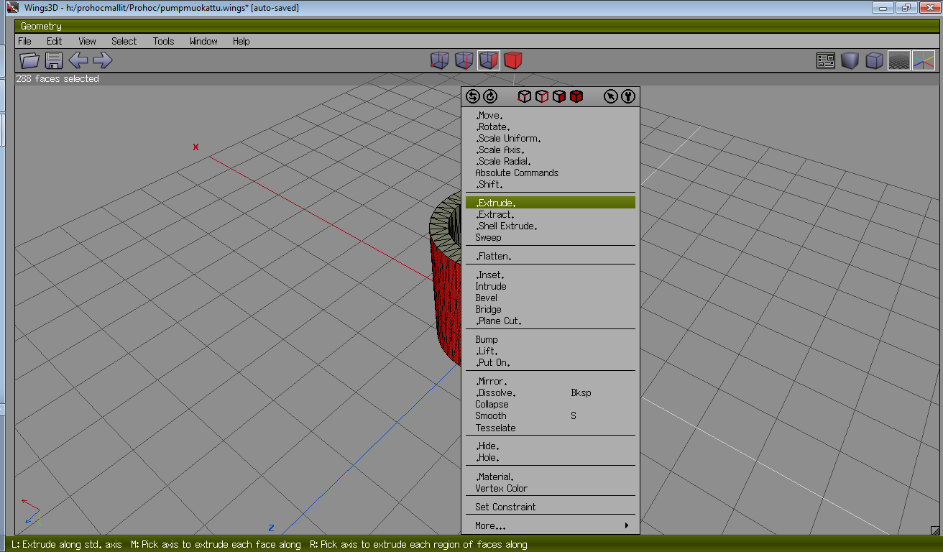The height and width of the screenshot is (552, 943).
Task: Open the Window menu
Action: pyautogui.click(x=203, y=41)
